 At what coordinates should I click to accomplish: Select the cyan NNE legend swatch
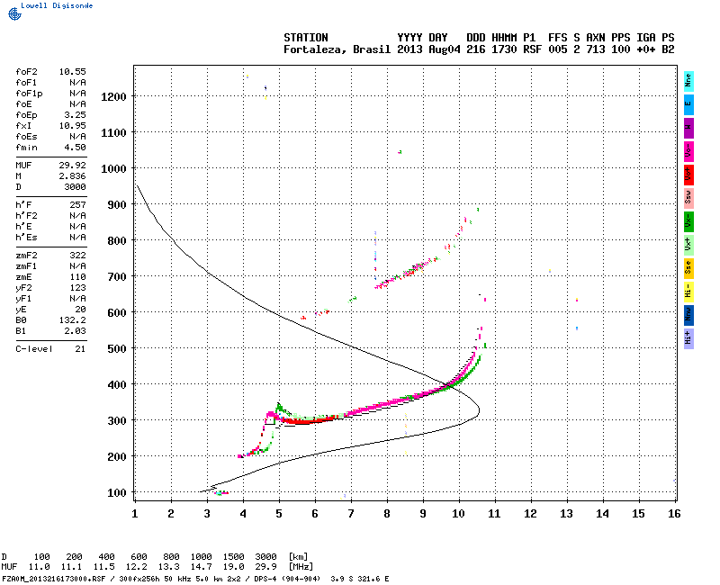click(688, 82)
